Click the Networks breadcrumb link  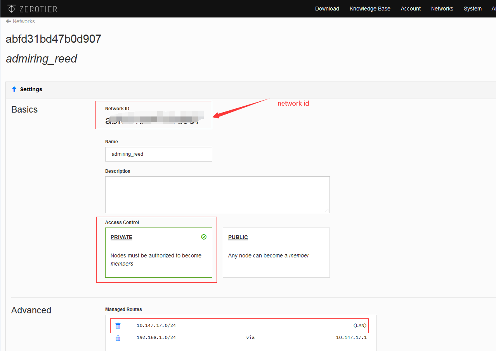tap(24, 21)
